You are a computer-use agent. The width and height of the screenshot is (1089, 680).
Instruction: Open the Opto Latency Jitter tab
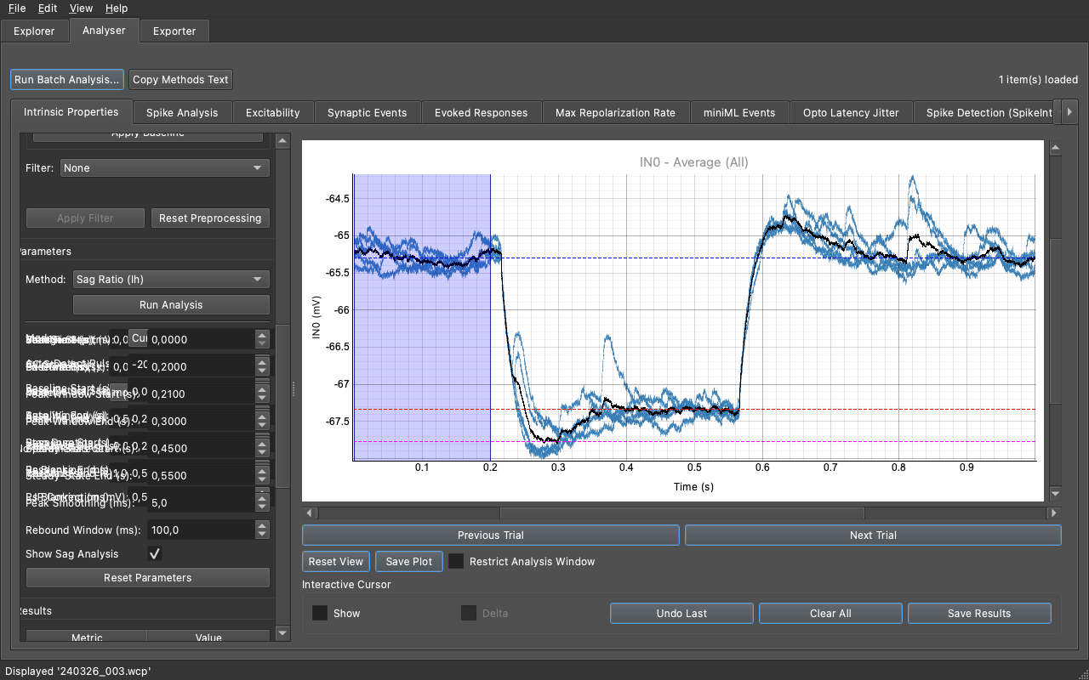(x=851, y=113)
